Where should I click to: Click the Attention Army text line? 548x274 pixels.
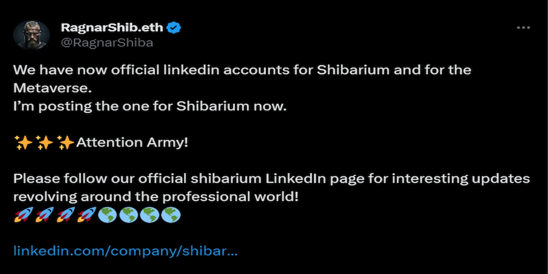tap(132, 142)
